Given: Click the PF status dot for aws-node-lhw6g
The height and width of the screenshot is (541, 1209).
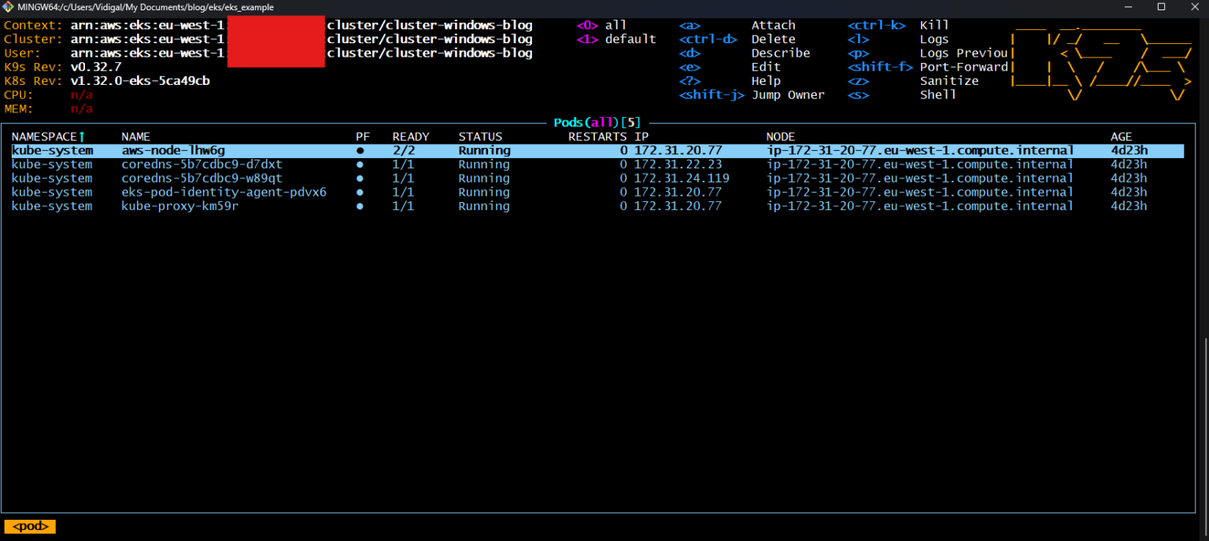Looking at the screenshot, I should pos(360,149).
